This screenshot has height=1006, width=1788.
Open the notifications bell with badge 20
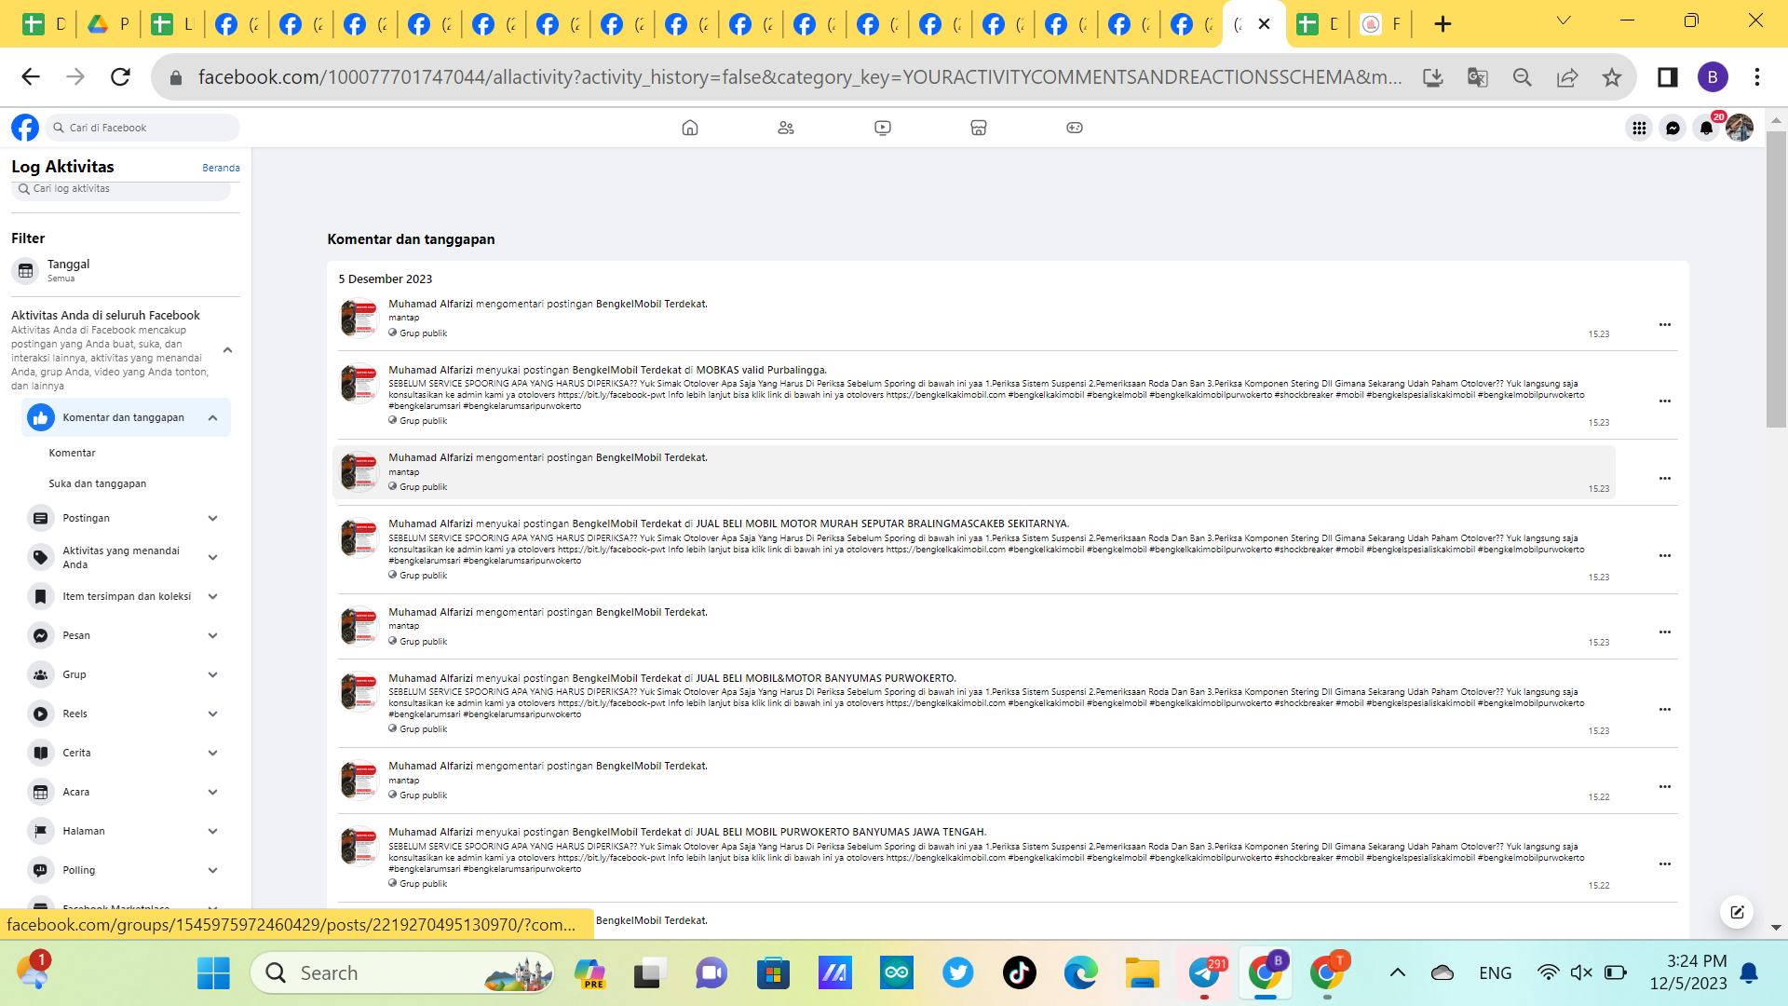pos(1706,128)
